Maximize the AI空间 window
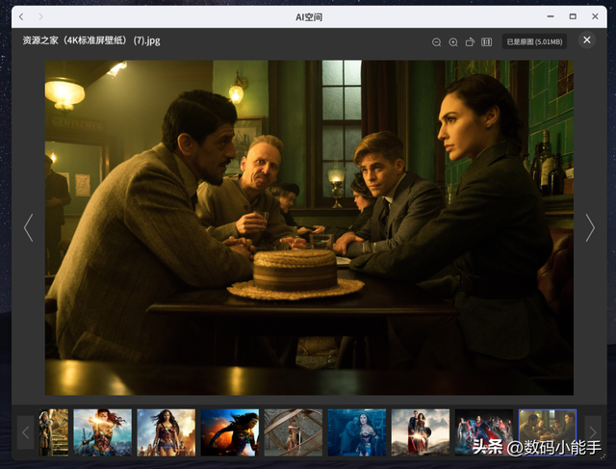Viewport: 616px width, 469px height. click(x=573, y=16)
